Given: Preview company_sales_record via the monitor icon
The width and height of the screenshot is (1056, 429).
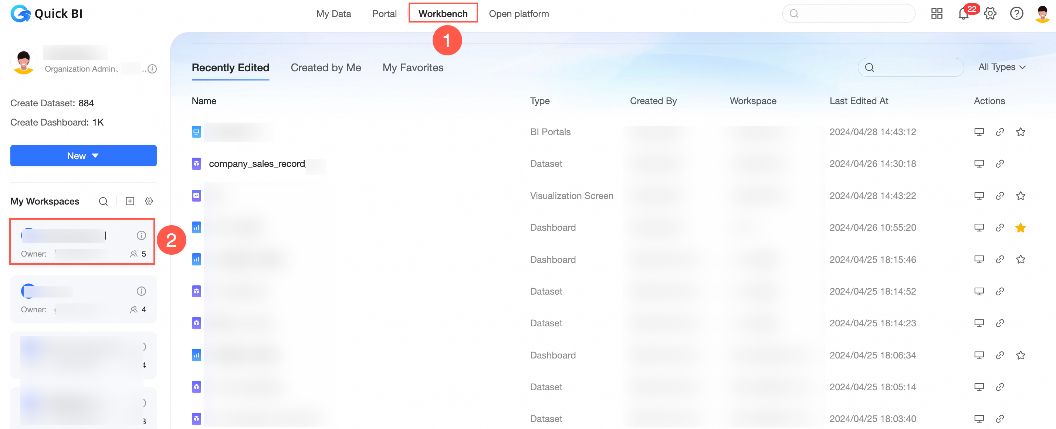Looking at the screenshot, I should [x=979, y=163].
